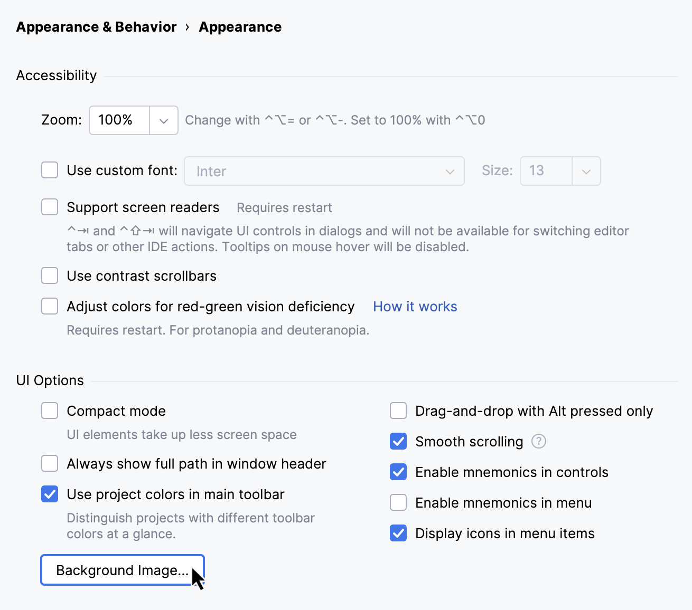Turn off Display icons in menu items
Screen dimensions: 692x610
point(398,533)
